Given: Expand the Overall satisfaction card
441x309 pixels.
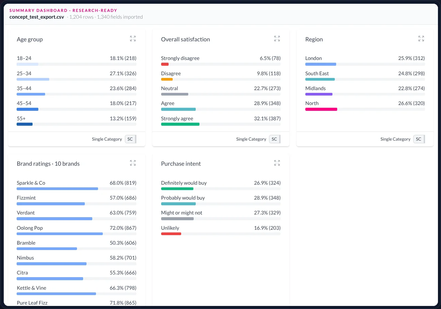Looking at the screenshot, I should [277, 39].
